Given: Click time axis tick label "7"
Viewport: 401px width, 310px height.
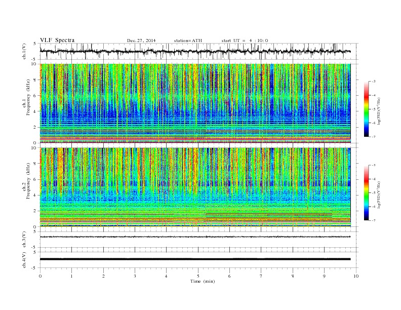Looking at the screenshot, I should click(x=261, y=276).
